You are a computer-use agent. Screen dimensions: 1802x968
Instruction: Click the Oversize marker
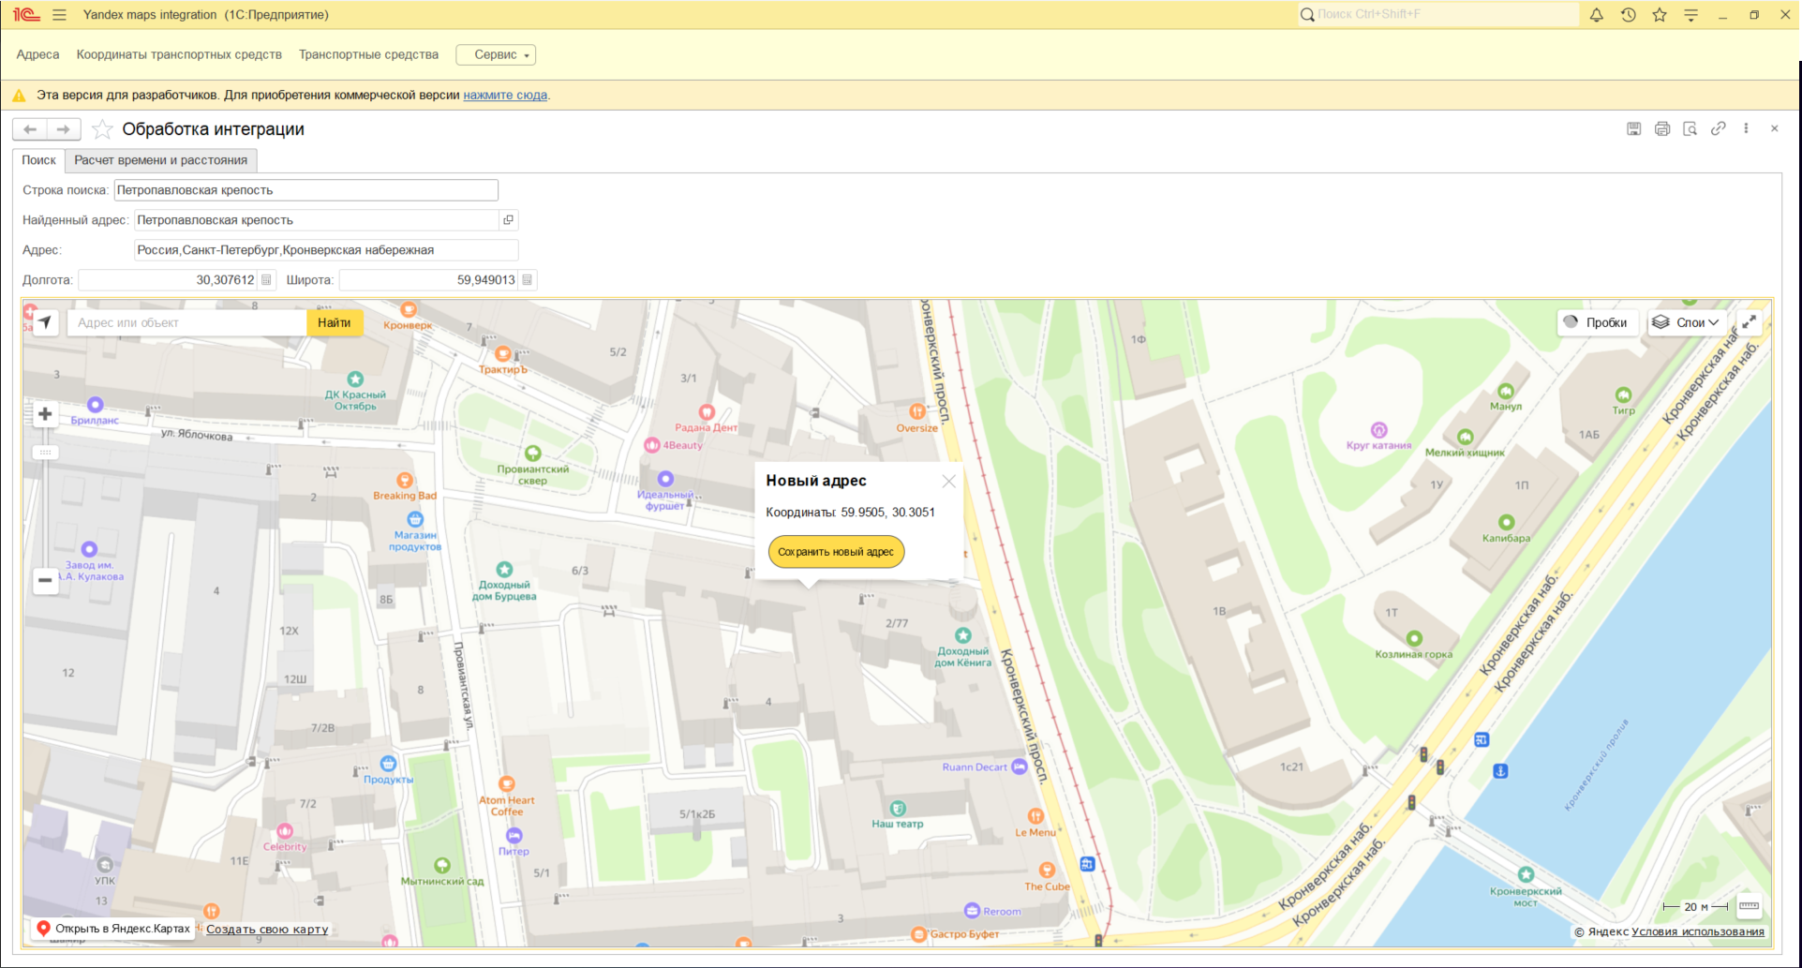pyautogui.click(x=916, y=411)
